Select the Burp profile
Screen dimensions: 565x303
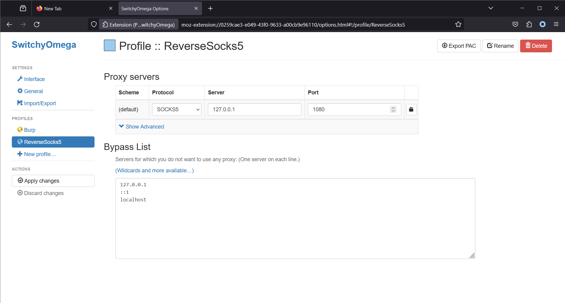coord(26,130)
